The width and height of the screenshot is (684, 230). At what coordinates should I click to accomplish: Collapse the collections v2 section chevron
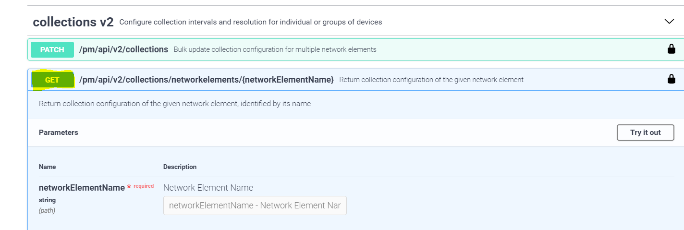669,21
